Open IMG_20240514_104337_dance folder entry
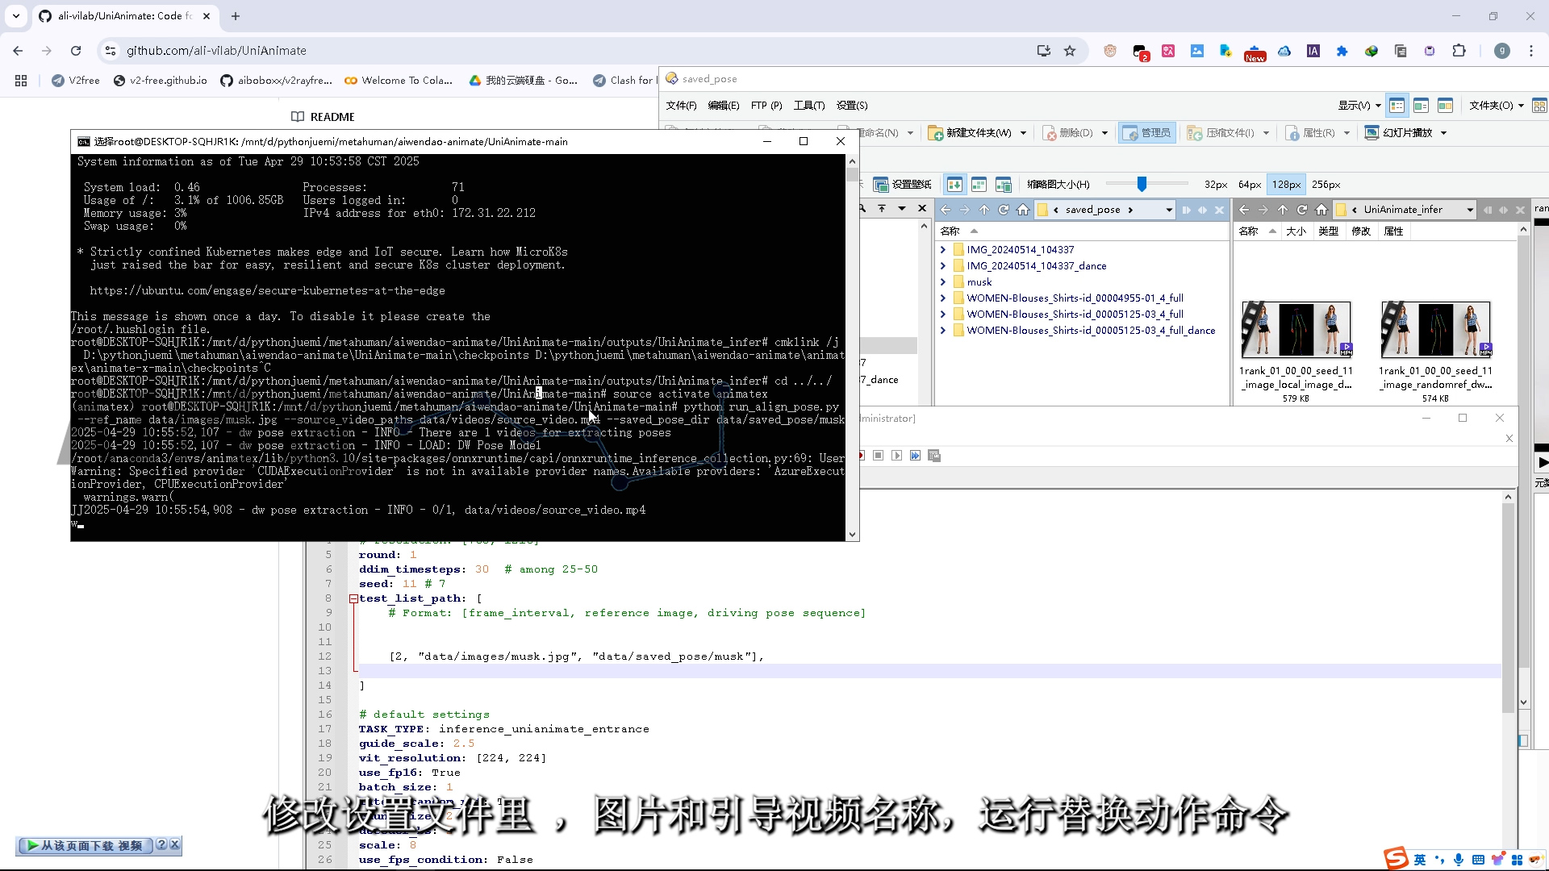Viewport: 1549px width, 871px height. 1036,266
